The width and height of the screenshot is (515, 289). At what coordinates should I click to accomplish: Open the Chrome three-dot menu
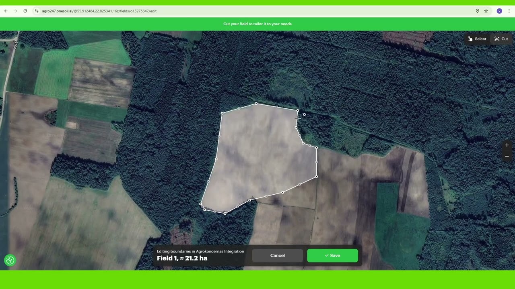(509, 11)
